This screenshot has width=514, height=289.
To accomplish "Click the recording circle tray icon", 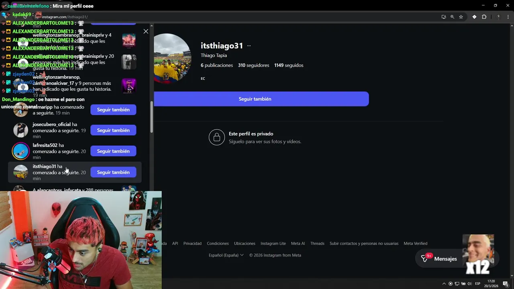I will point(450,284).
